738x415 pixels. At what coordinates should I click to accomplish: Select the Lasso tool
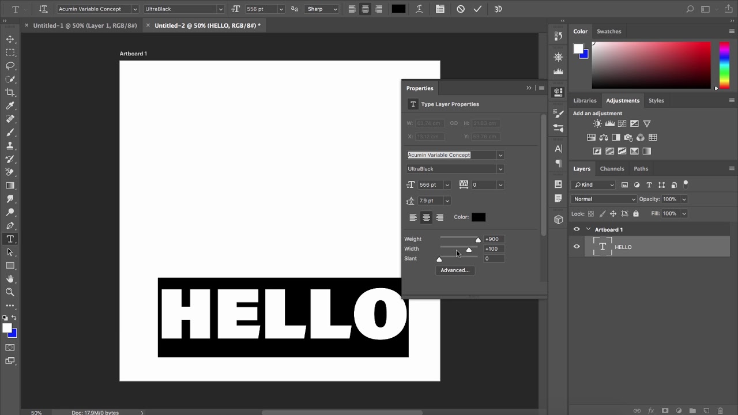tap(10, 66)
